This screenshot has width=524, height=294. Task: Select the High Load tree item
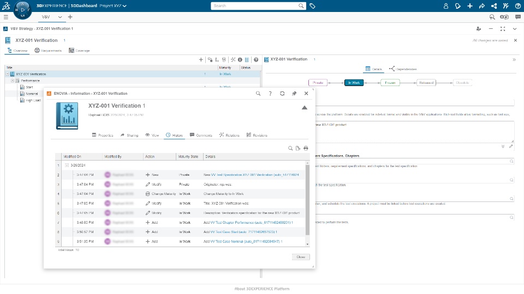pos(33,100)
